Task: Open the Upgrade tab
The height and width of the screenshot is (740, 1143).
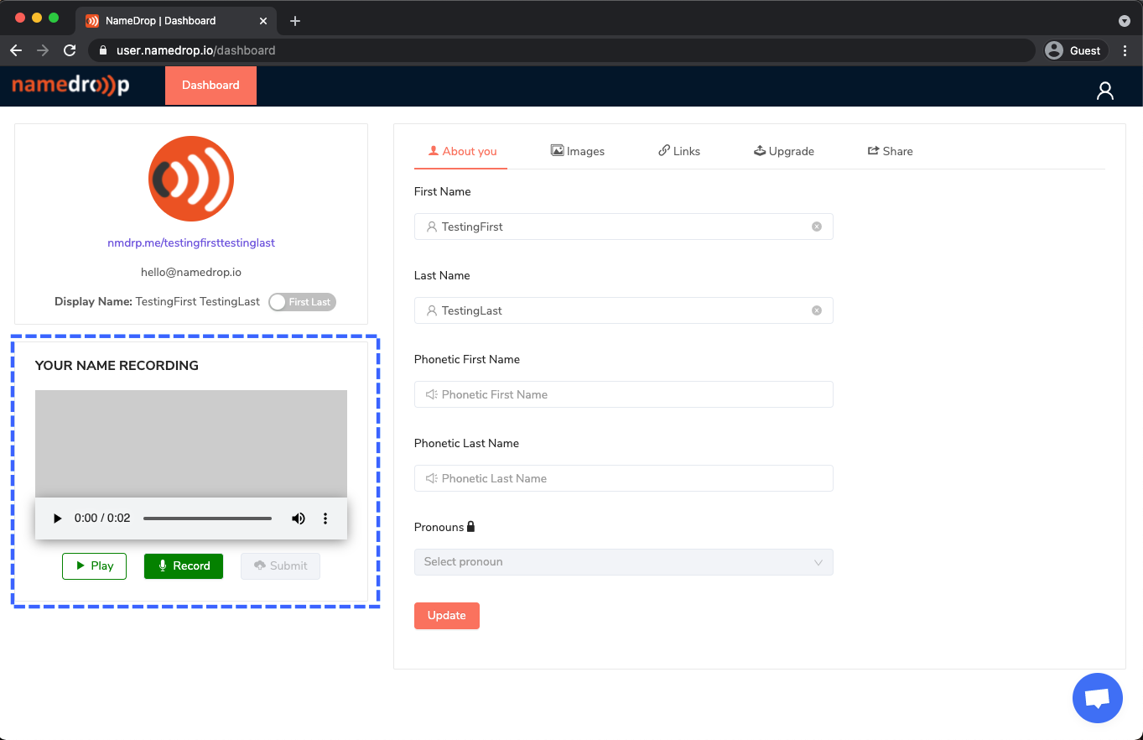Action: pyautogui.click(x=783, y=151)
